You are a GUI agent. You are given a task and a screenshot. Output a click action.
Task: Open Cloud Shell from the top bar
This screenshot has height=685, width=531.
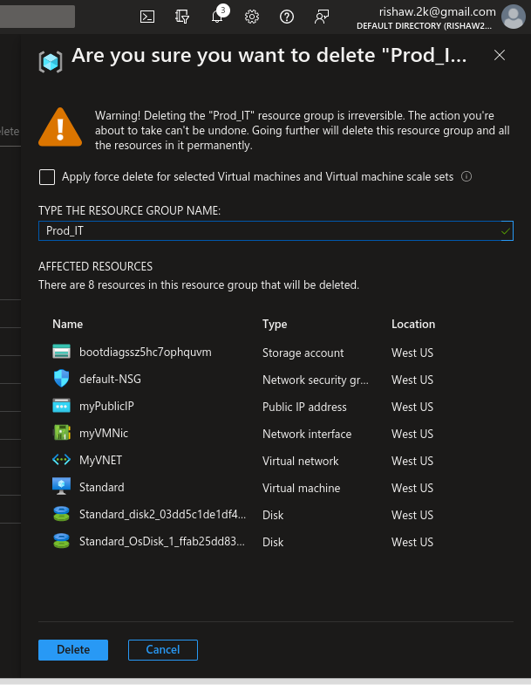click(148, 17)
